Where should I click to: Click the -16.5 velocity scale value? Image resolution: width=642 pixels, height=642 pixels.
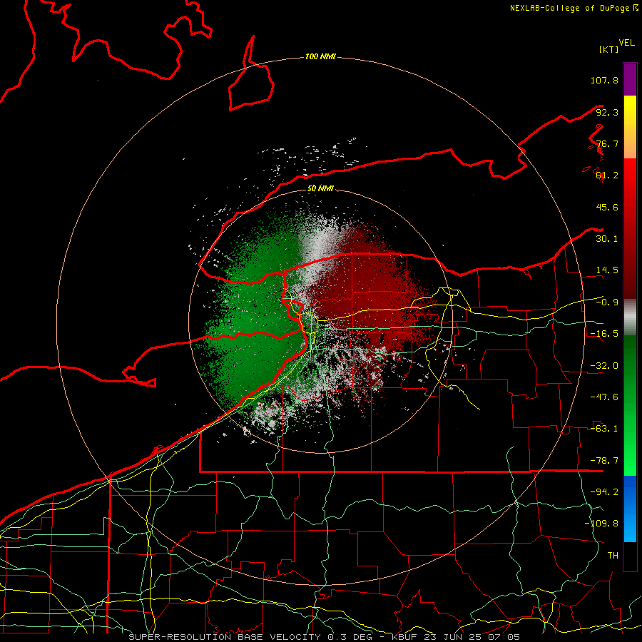604,334
